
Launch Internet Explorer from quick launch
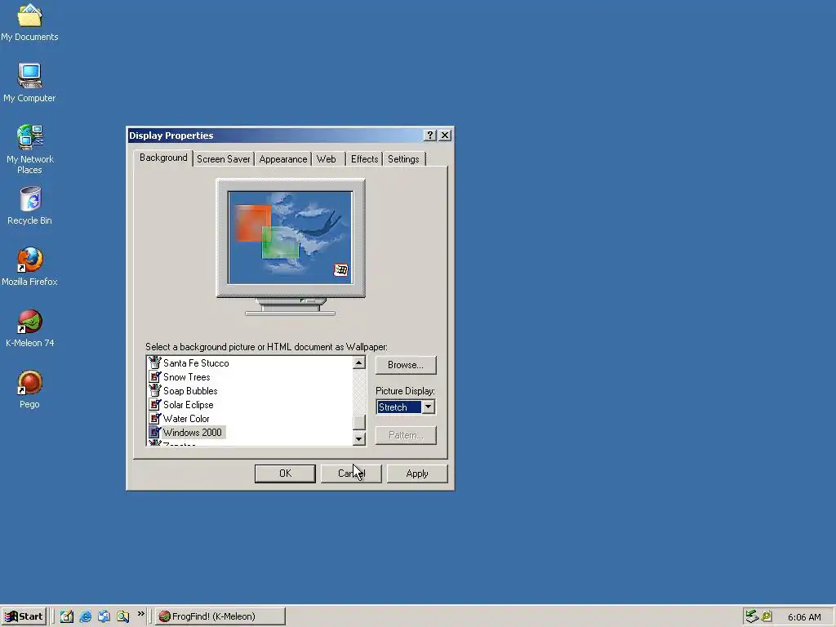click(x=85, y=616)
